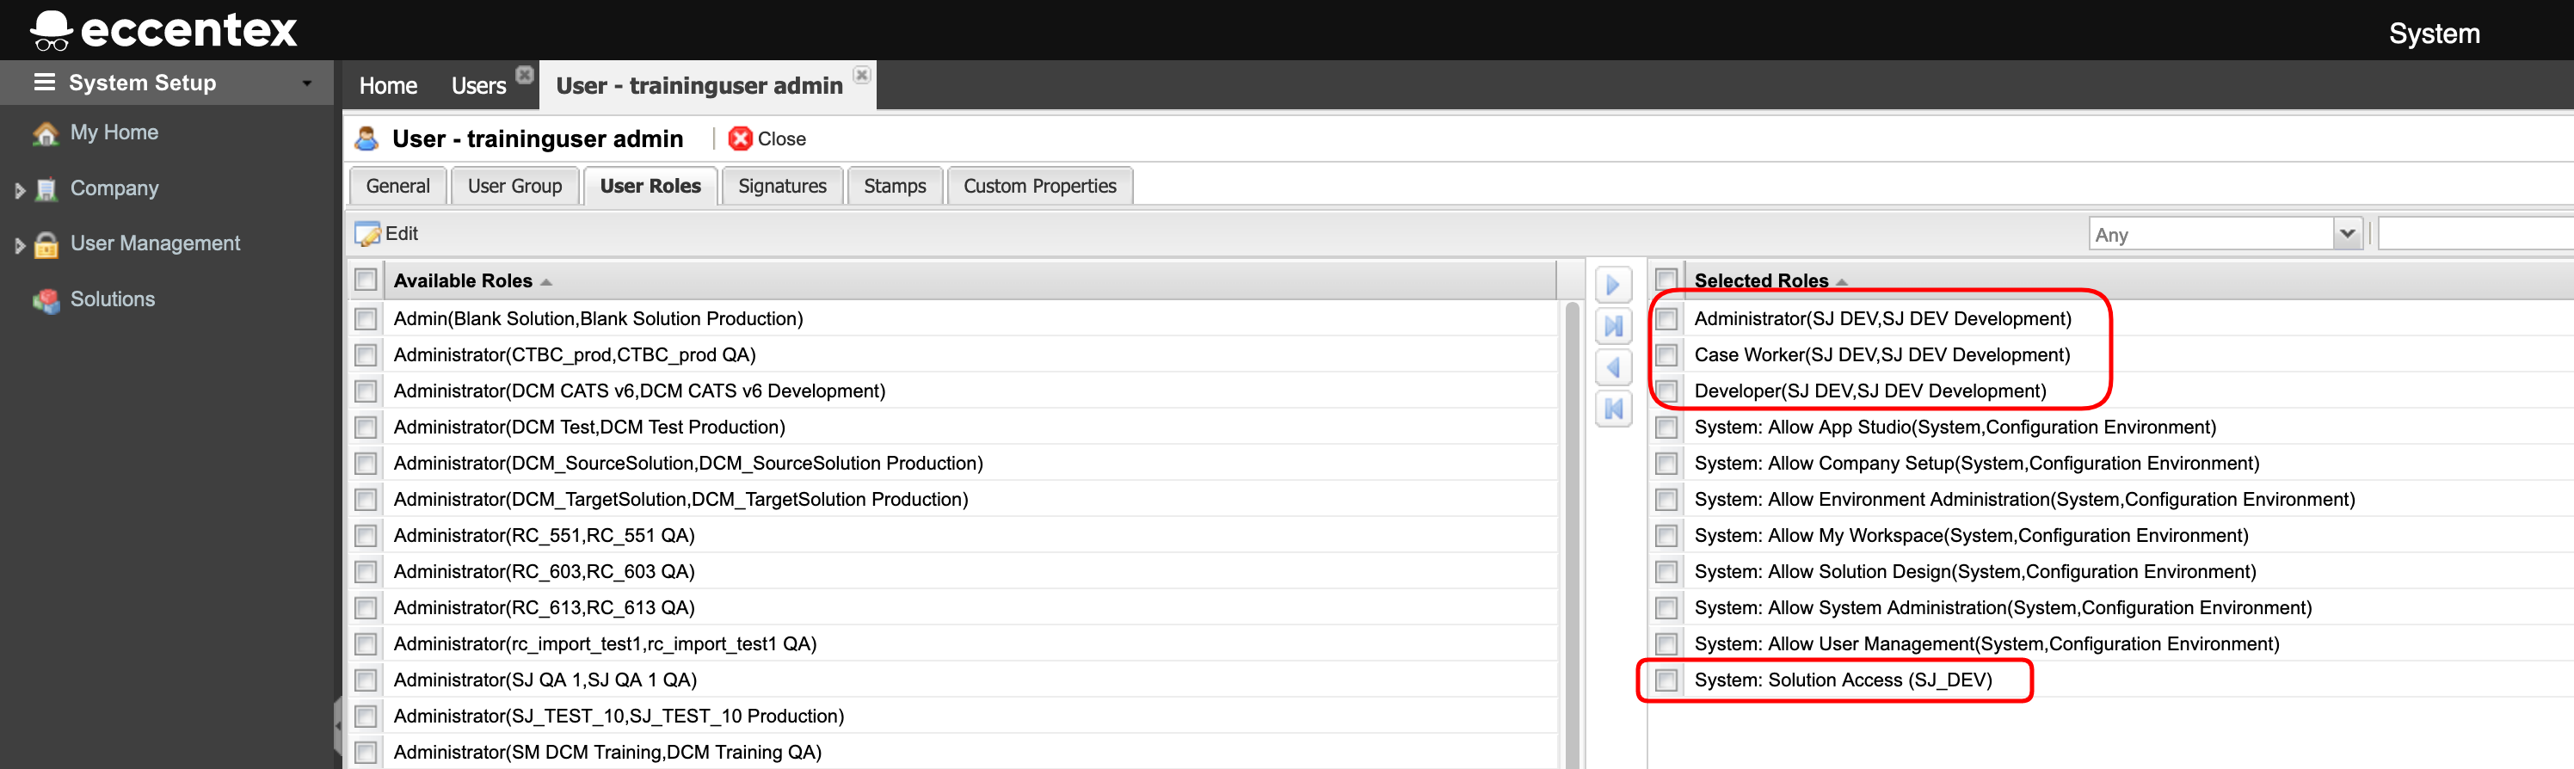Open the System Setup dropdown arrow

[x=307, y=83]
